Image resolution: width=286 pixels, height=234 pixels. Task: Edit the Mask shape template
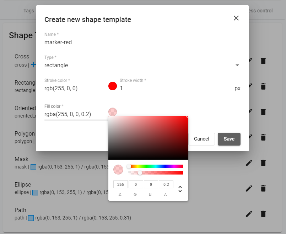[249, 162]
